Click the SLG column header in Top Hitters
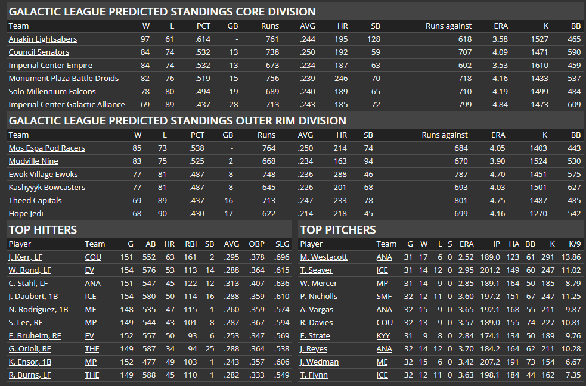586x386 pixels. coord(283,244)
